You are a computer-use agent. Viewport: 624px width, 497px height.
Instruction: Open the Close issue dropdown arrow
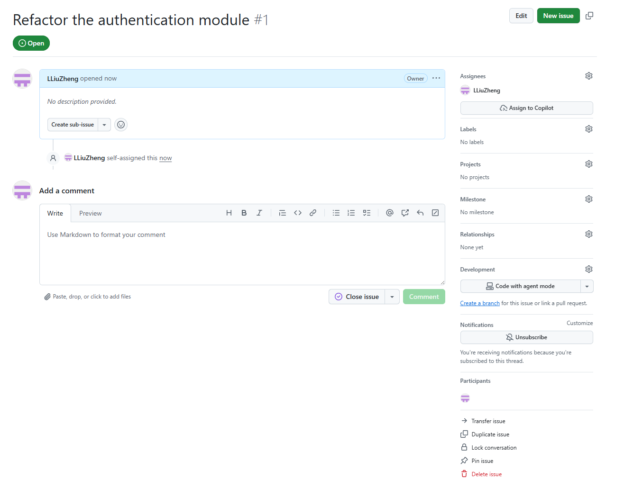[x=392, y=296]
